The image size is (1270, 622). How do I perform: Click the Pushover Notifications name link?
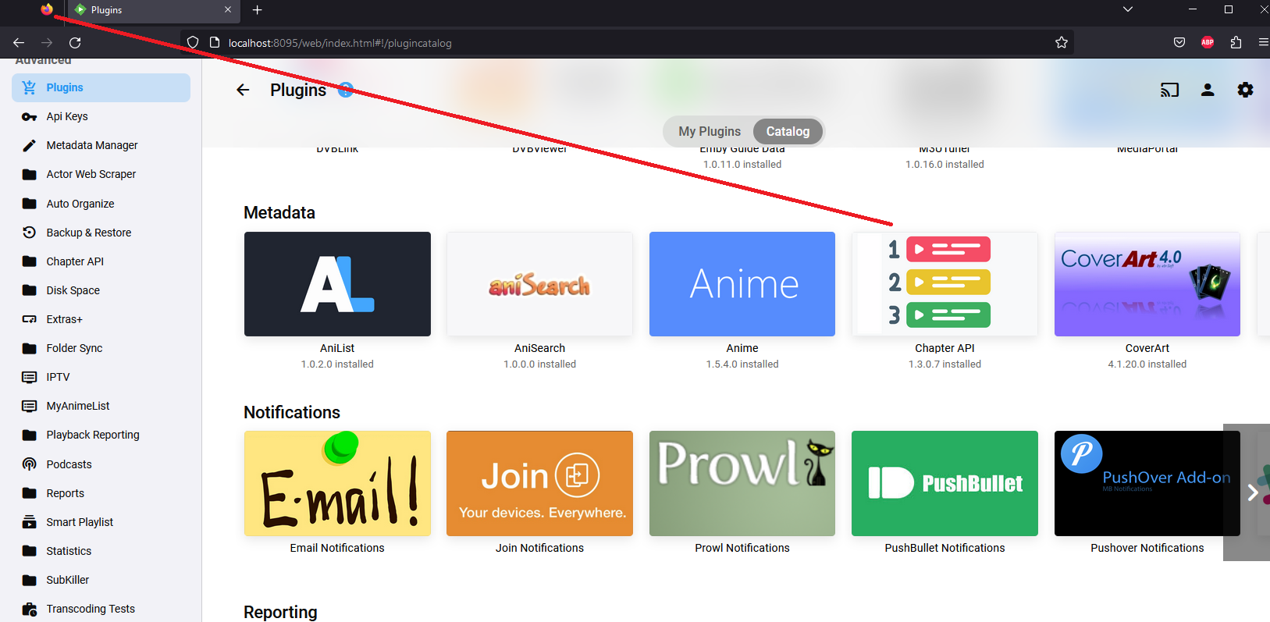1147,548
